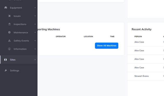Click the Maintenance gear icon

tap(9, 32)
